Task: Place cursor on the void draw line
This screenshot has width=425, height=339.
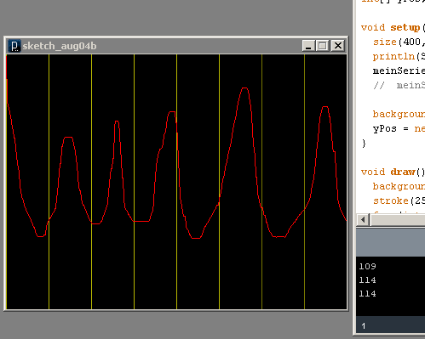Action: point(393,172)
